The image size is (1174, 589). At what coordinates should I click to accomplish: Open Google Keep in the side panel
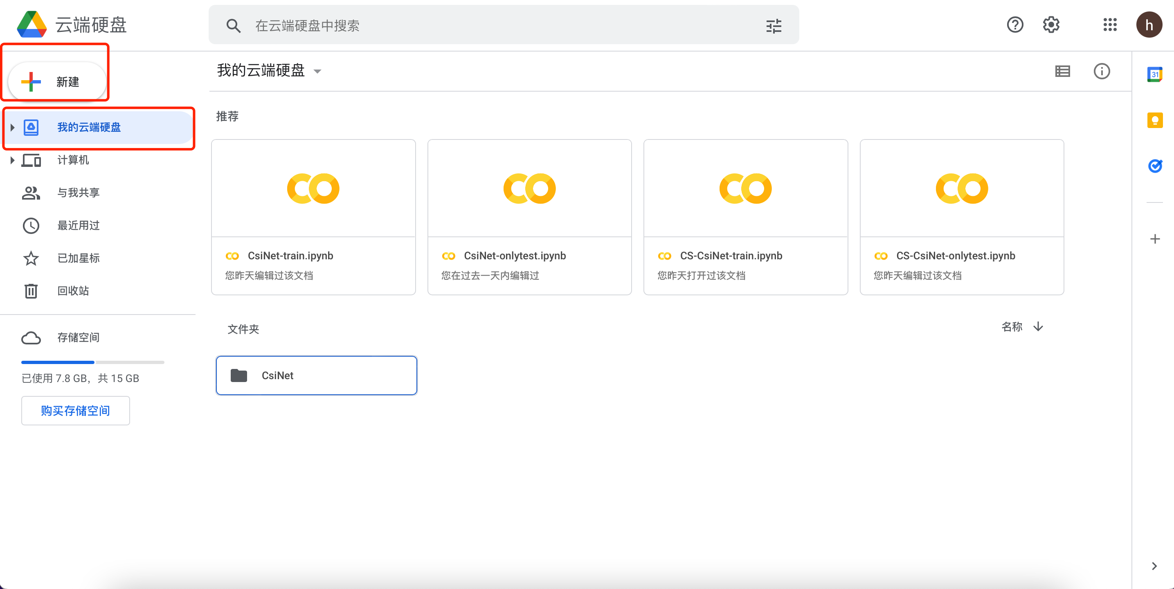(1155, 120)
